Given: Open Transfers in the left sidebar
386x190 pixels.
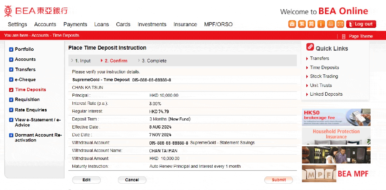Looking at the screenshot, I should [22, 70].
